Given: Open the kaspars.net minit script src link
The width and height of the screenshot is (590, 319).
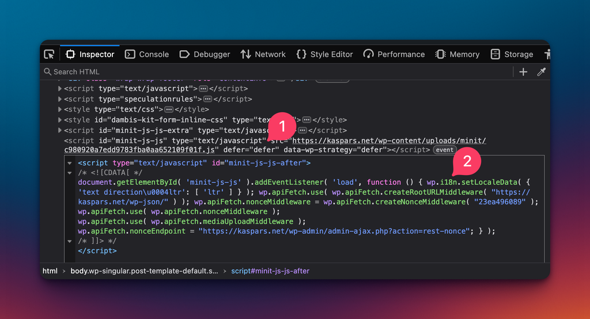Looking at the screenshot, I should pos(389,140).
